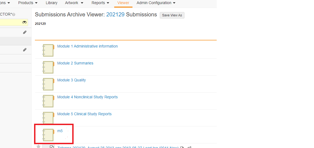Go to the Library menu item

pyautogui.click(x=52, y=3)
